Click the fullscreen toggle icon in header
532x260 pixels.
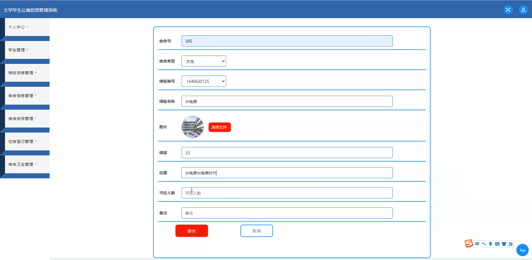click(508, 10)
